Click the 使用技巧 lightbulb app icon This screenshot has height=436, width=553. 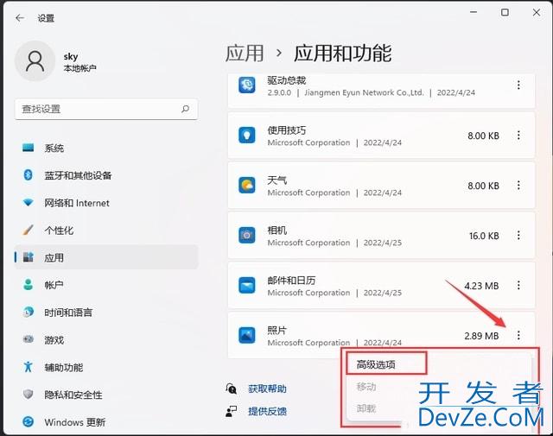pos(246,136)
